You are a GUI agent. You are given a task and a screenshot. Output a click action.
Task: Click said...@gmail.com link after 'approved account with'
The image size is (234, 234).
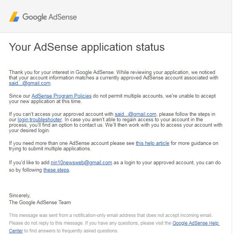pyautogui.click(x=136, y=114)
